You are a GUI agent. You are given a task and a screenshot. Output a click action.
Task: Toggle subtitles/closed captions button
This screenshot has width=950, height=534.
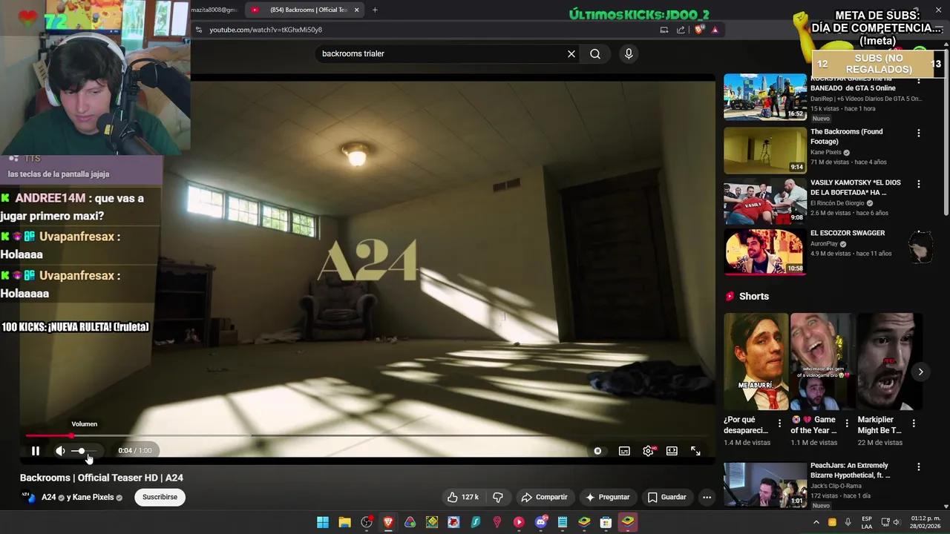pos(624,451)
